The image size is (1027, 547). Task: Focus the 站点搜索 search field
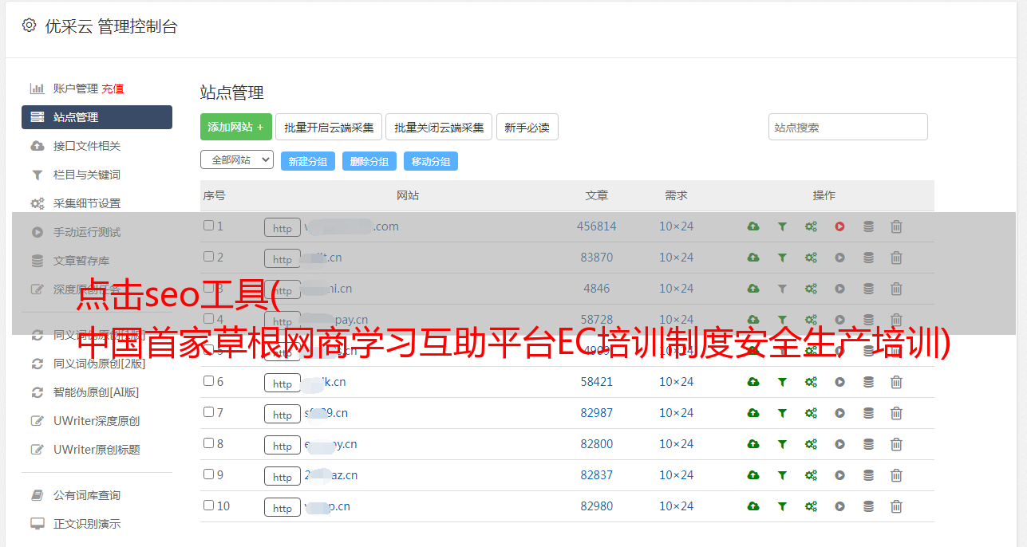(848, 127)
